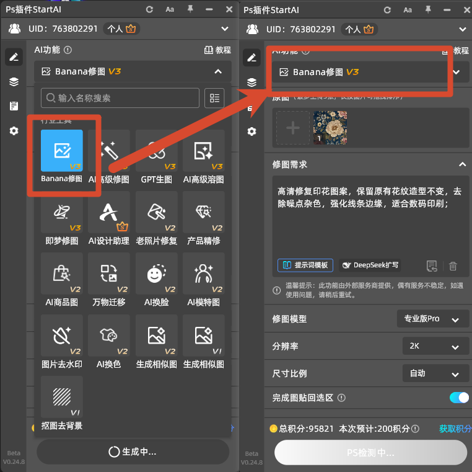The height and width of the screenshot is (472, 472).
Task: Toggle 完成图贴回选区 switch
Action: (459, 398)
